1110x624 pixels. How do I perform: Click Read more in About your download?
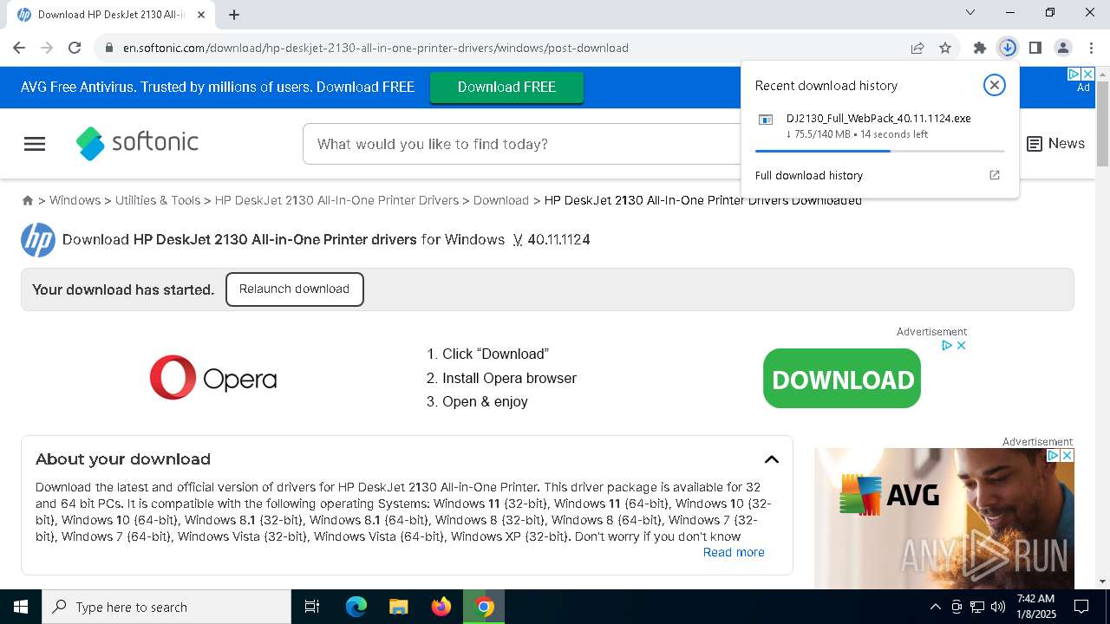734,552
